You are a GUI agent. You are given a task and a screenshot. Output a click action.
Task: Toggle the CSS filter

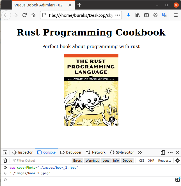point(142,161)
